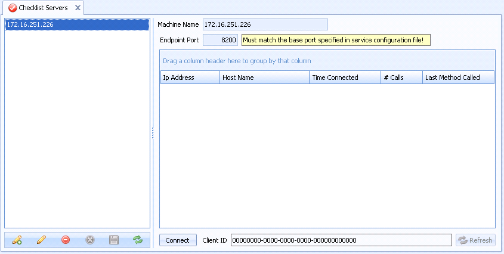Click into the Client ID text field

coord(341,240)
